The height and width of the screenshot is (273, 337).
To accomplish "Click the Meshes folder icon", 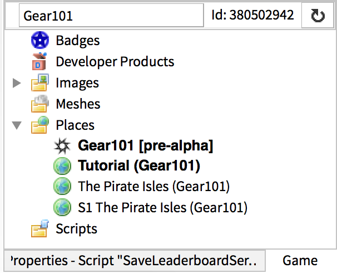I will [39, 104].
